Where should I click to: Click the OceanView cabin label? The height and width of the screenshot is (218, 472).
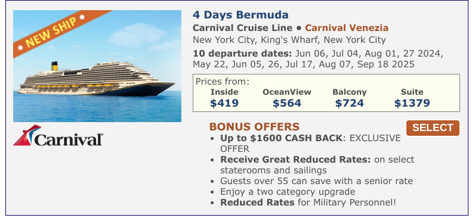(x=287, y=92)
